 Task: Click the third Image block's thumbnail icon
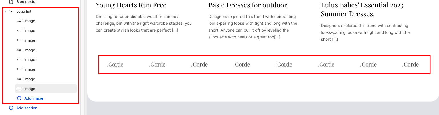(19, 40)
